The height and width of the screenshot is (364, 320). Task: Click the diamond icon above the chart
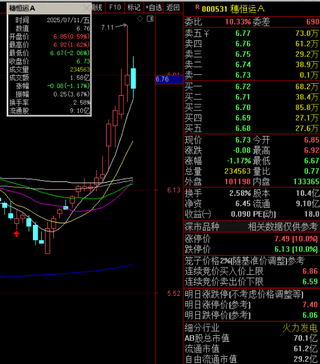[x=140, y=19]
